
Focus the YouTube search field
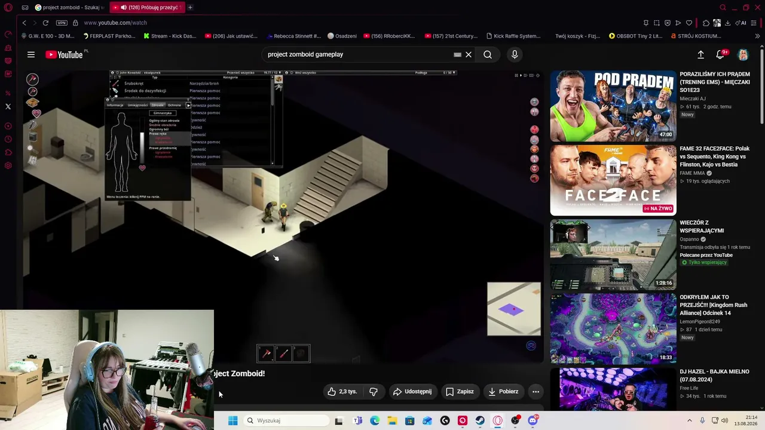pos(359,54)
